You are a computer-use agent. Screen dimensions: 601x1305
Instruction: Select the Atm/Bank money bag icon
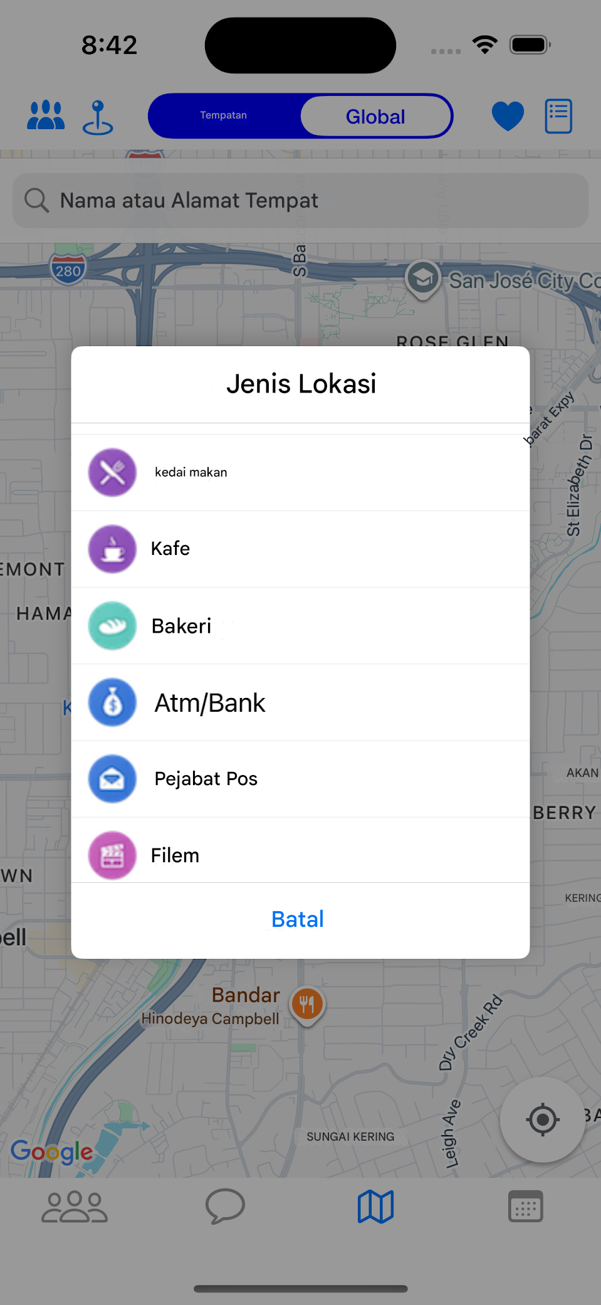(113, 702)
